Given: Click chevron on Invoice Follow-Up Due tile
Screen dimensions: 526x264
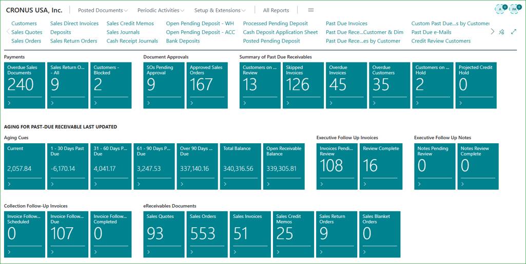Looking at the screenshot, I should [x=52, y=252].
